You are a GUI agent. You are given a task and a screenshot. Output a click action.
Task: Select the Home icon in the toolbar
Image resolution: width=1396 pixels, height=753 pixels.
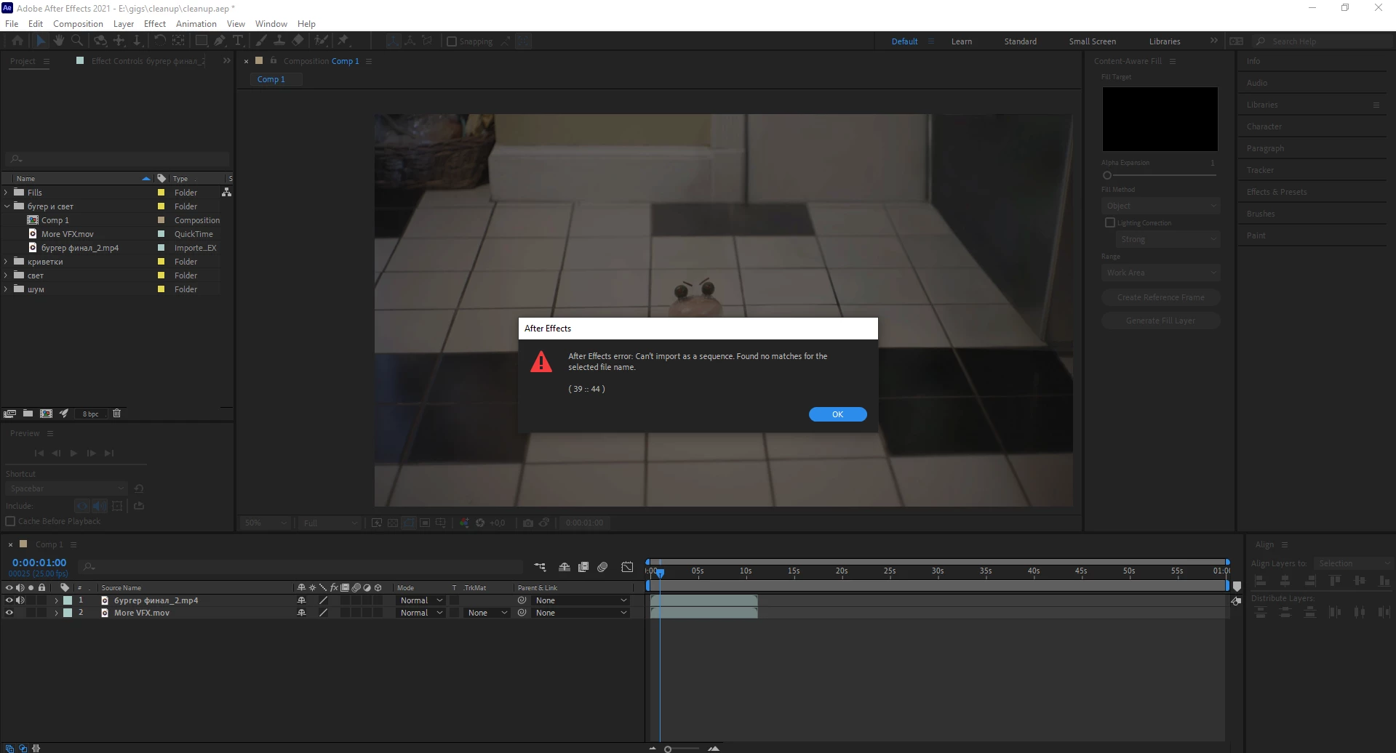point(17,41)
